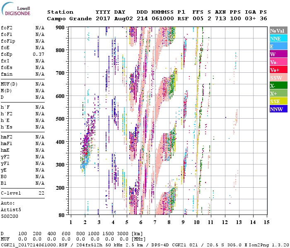Select the NNW blue legend swatch
290x248 pixels.
coord(278,109)
